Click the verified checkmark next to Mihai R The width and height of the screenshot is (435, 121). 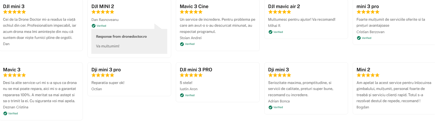tap(270, 32)
